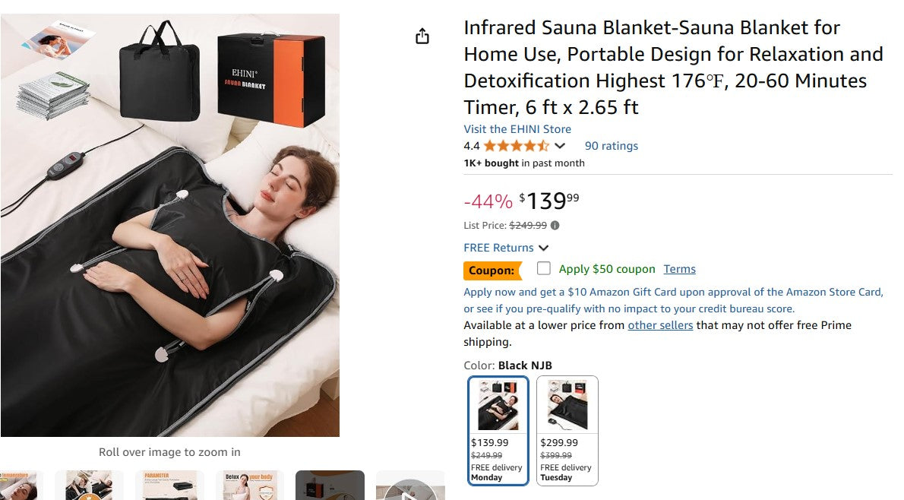Click the orange Coupon badge
The height and width of the screenshot is (500, 904).
click(x=492, y=270)
